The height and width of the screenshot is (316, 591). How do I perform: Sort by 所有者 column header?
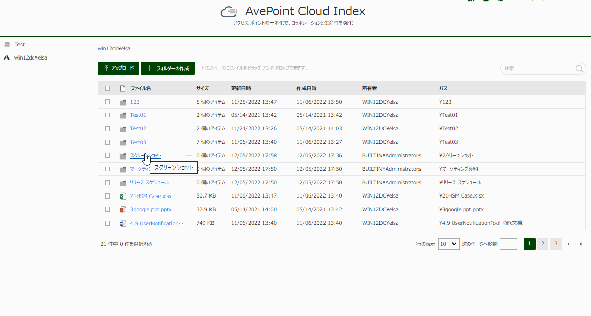[x=369, y=89]
